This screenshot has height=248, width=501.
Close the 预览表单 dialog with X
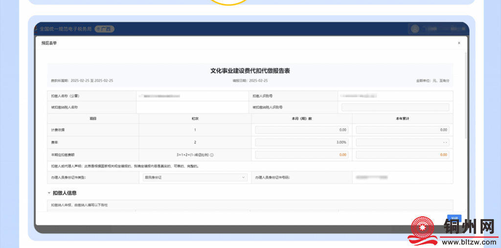point(458,43)
